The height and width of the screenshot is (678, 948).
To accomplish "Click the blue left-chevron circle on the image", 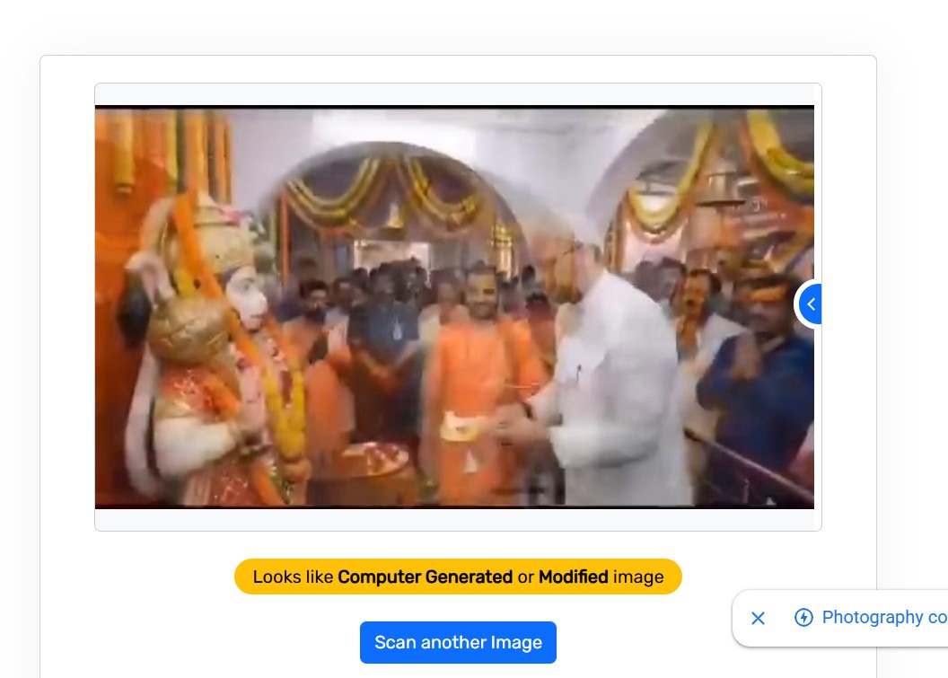I will pos(810,305).
